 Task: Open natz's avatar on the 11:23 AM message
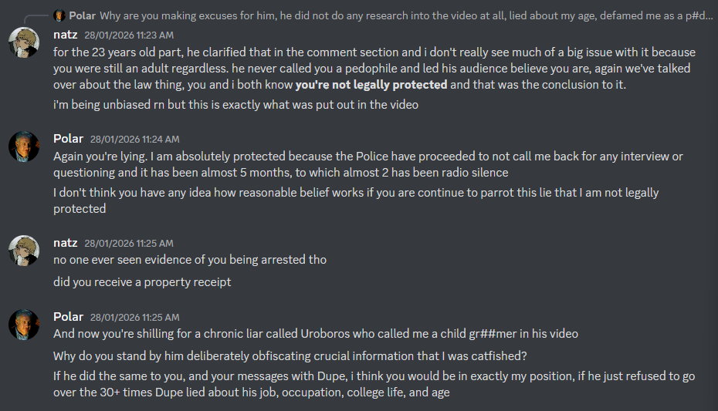(24, 42)
